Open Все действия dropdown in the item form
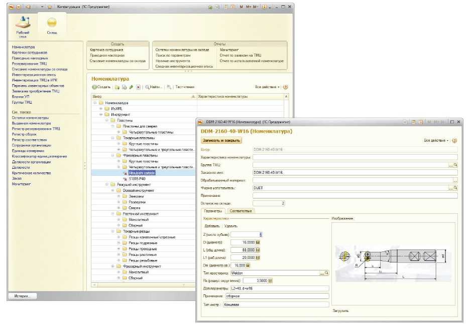470x324 pixels. pos(436,141)
